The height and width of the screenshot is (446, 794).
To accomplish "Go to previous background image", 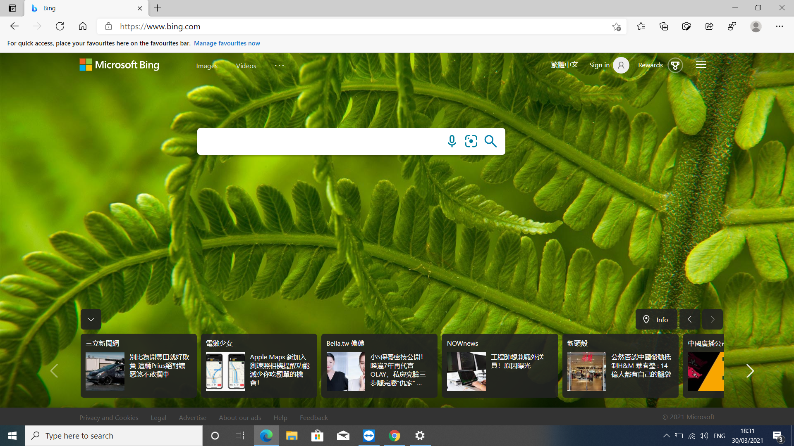I will (689, 319).
